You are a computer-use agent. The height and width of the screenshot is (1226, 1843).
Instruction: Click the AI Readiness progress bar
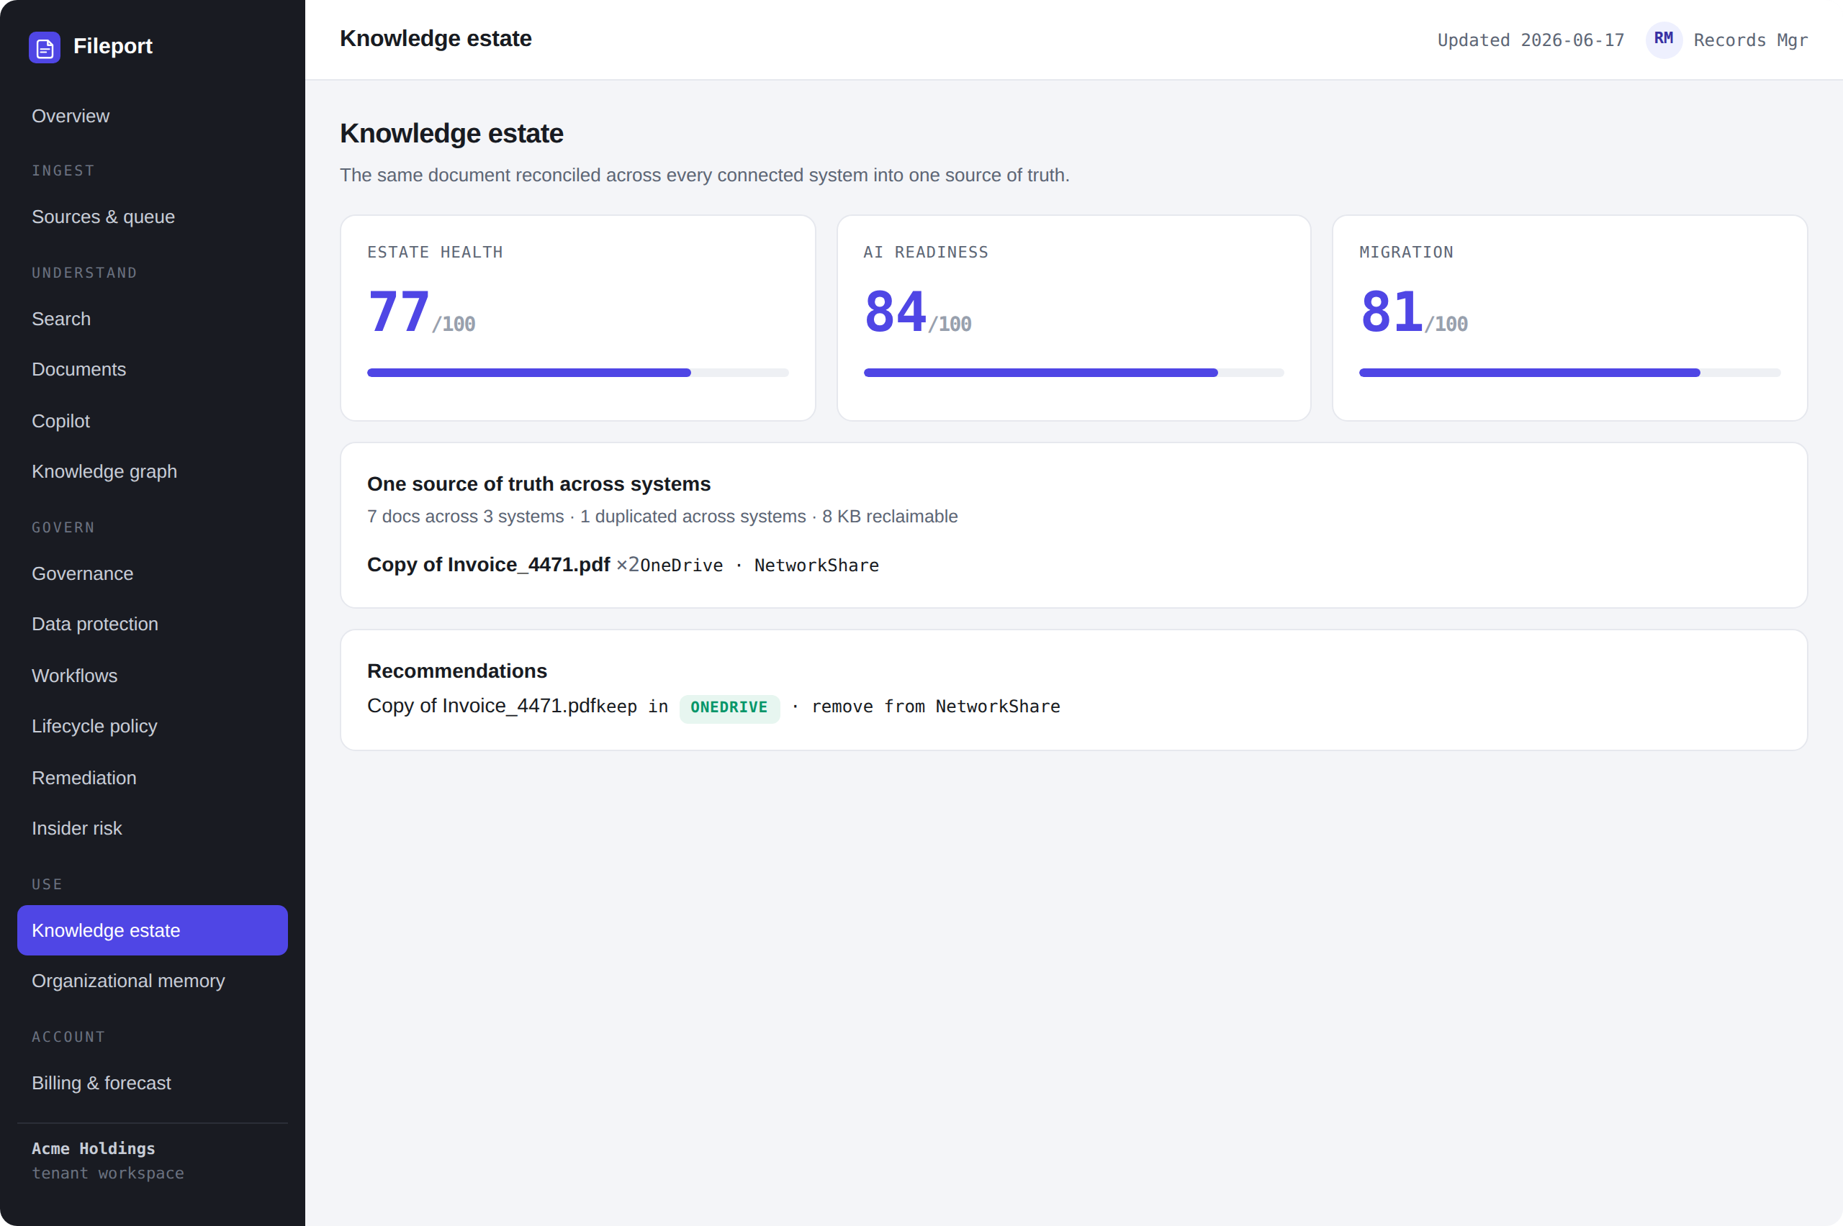tap(1073, 372)
